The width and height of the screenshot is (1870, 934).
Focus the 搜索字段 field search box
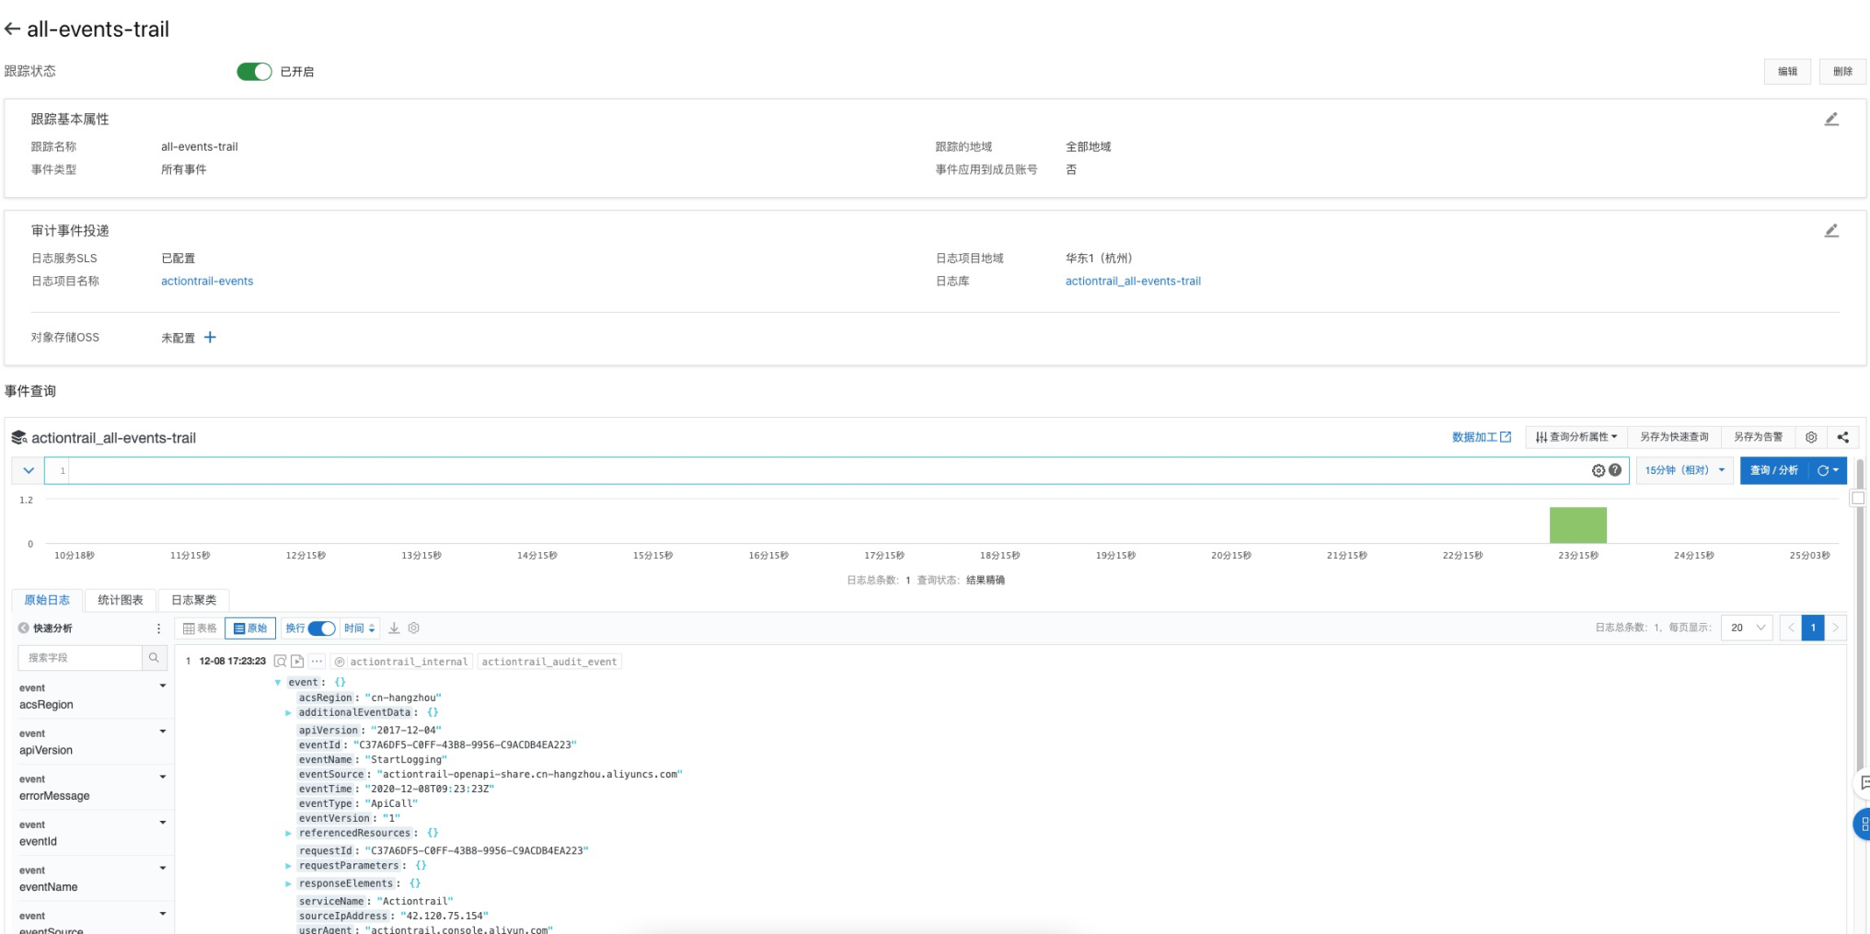click(80, 658)
